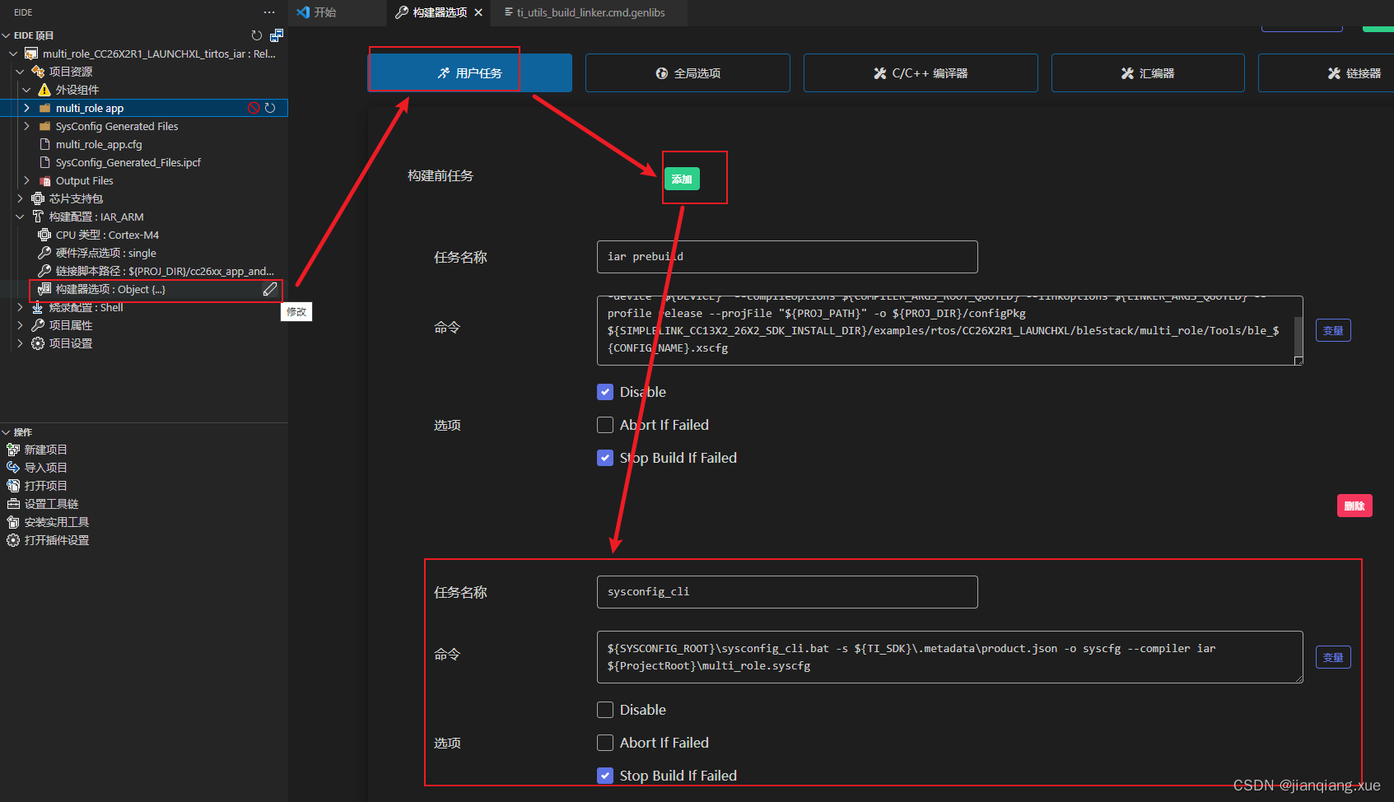The width and height of the screenshot is (1394, 802).
Task: Click 变量 button beside sysconfig_cli command
Action: coord(1333,657)
